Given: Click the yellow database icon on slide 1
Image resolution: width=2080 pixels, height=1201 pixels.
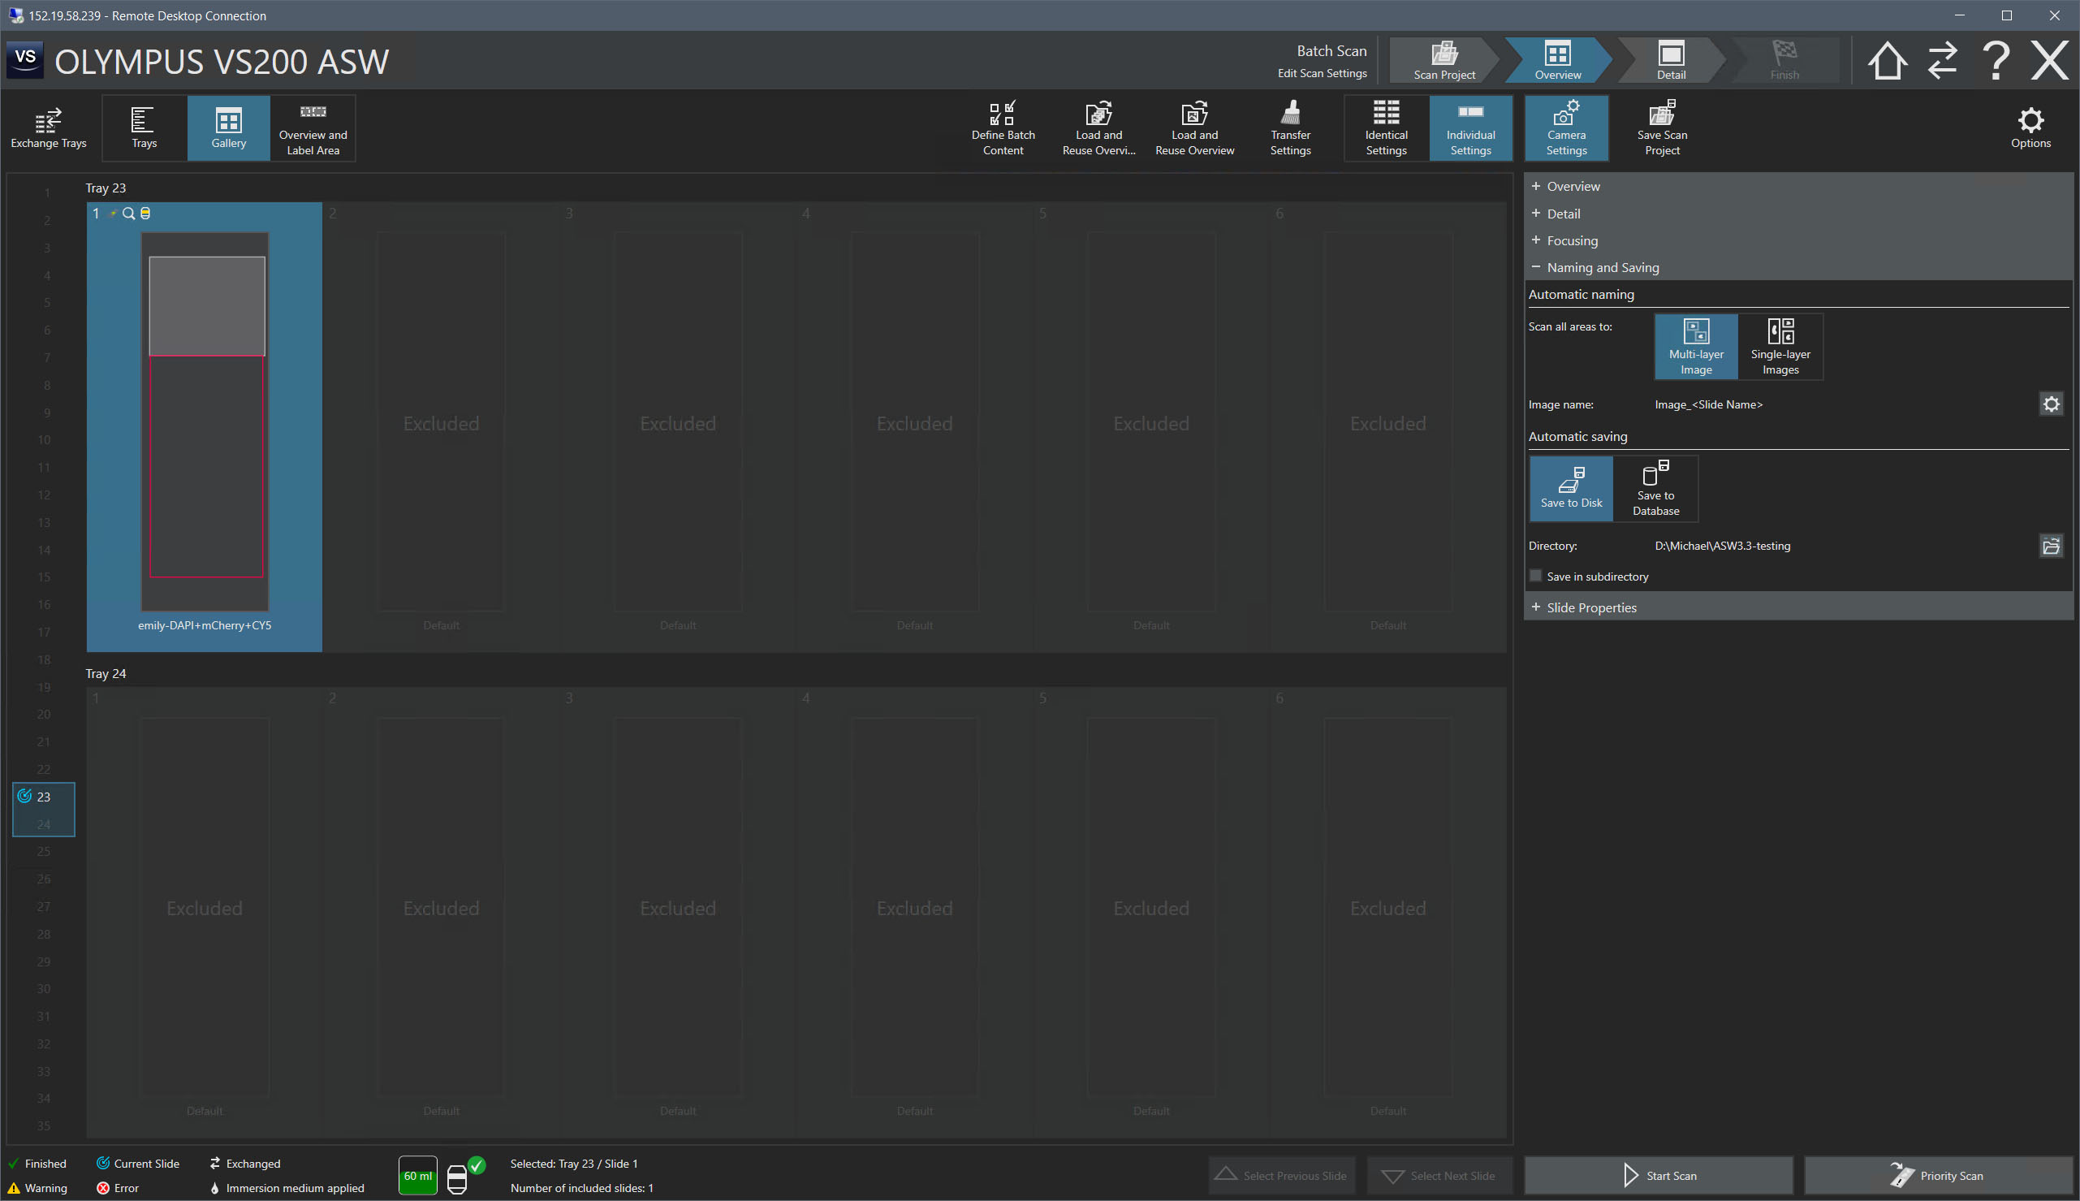Looking at the screenshot, I should click(145, 214).
